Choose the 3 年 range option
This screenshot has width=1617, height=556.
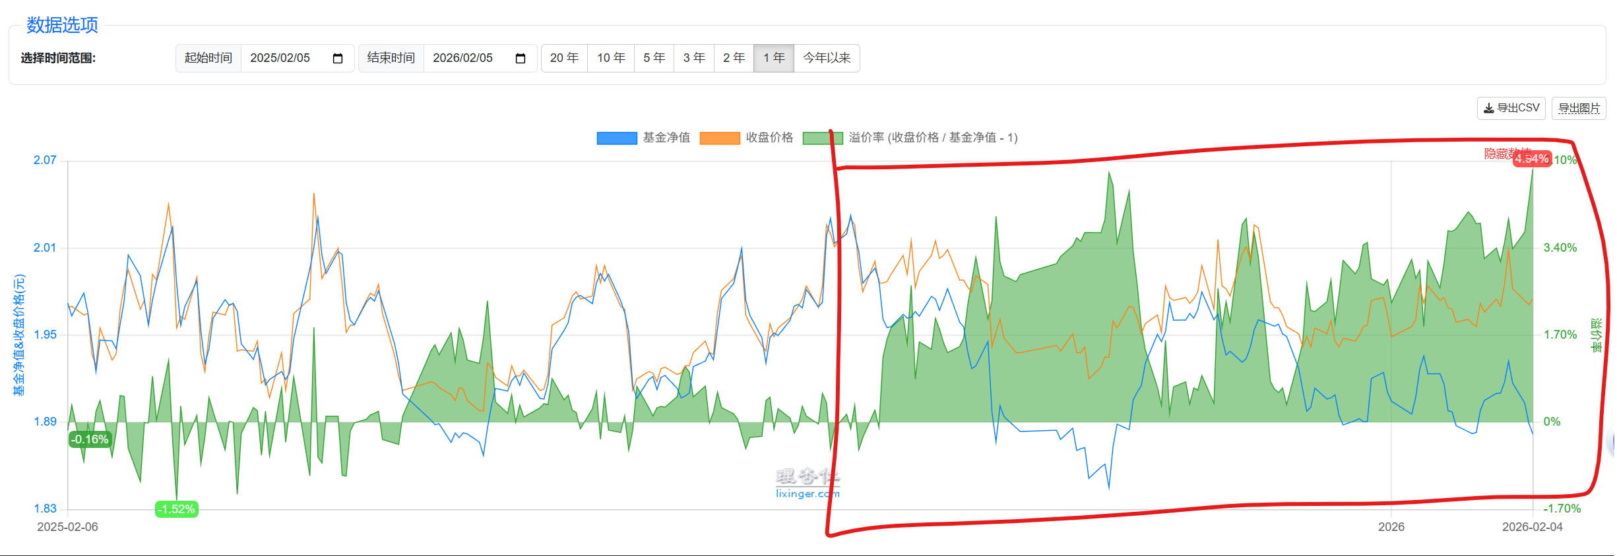coord(694,58)
